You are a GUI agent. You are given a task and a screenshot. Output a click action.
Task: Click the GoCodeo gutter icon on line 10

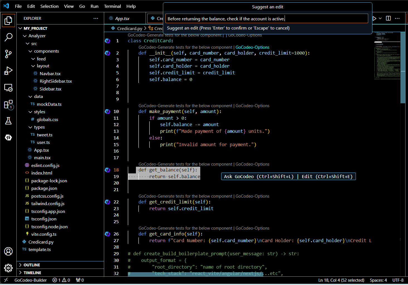[108, 112]
